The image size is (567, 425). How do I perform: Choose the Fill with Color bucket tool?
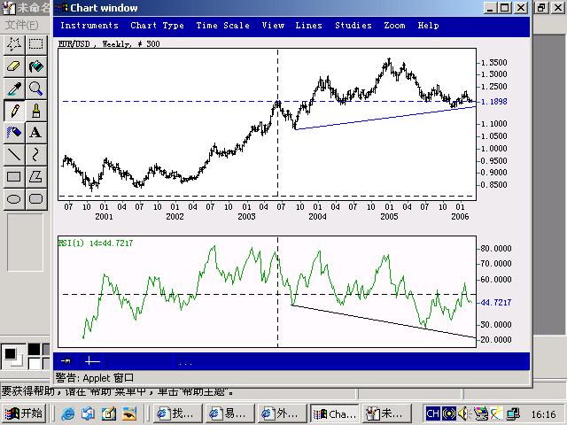[x=35, y=66]
